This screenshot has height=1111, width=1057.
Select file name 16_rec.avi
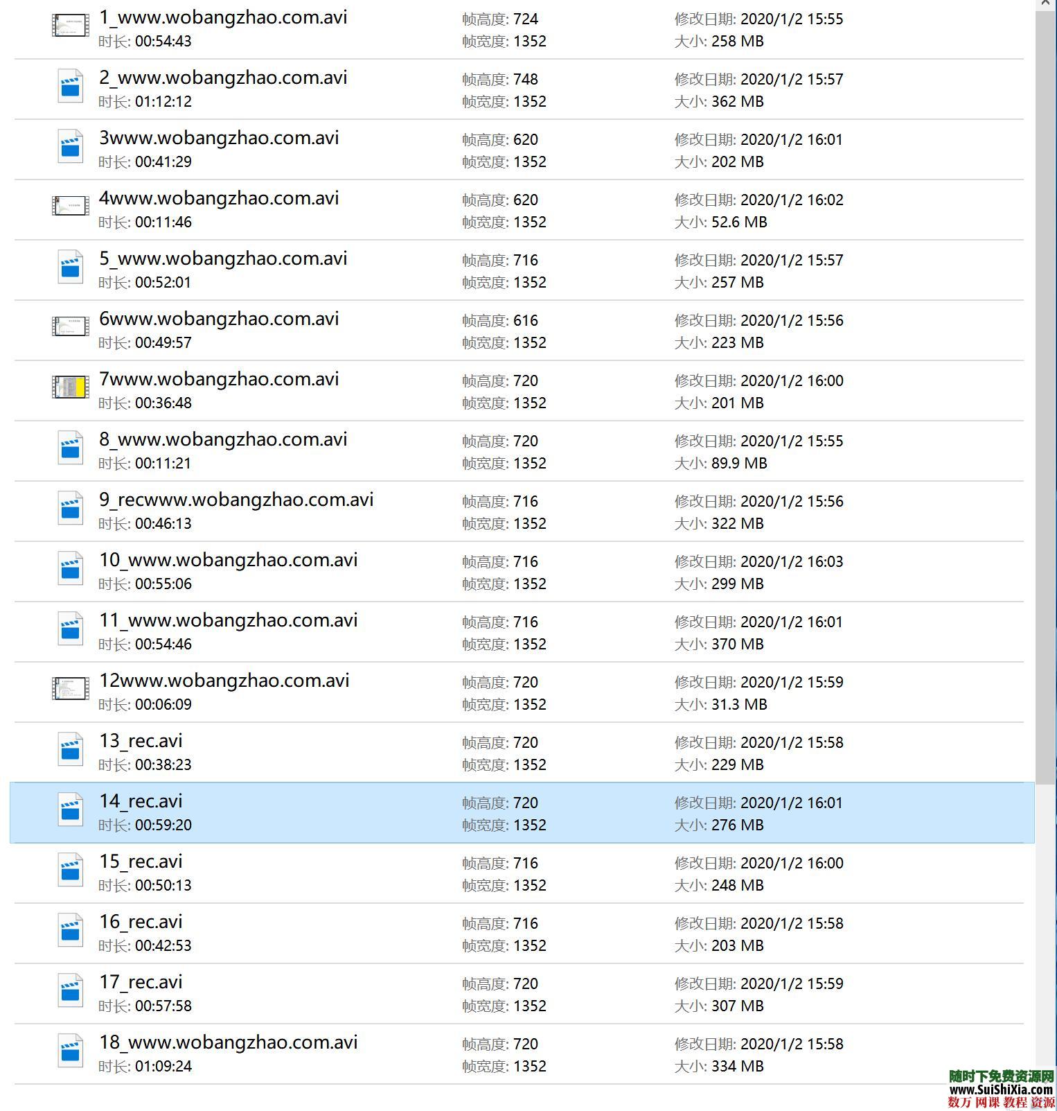141,922
